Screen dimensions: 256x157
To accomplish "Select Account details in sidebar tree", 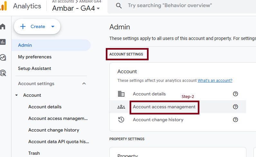I will coord(45,107).
